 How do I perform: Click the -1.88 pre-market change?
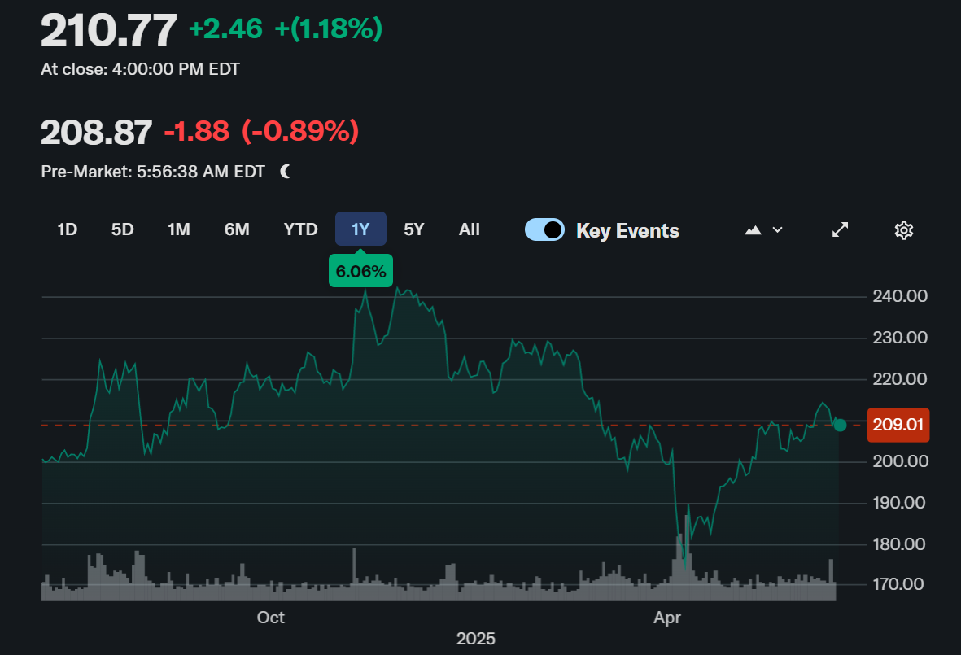197,131
